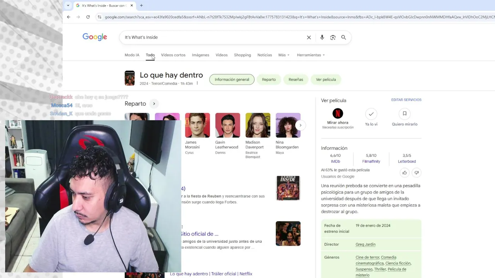The width and height of the screenshot is (495, 278).
Task: Open the It's What's Inside poster thumbnail
Action: pyautogui.click(x=288, y=188)
